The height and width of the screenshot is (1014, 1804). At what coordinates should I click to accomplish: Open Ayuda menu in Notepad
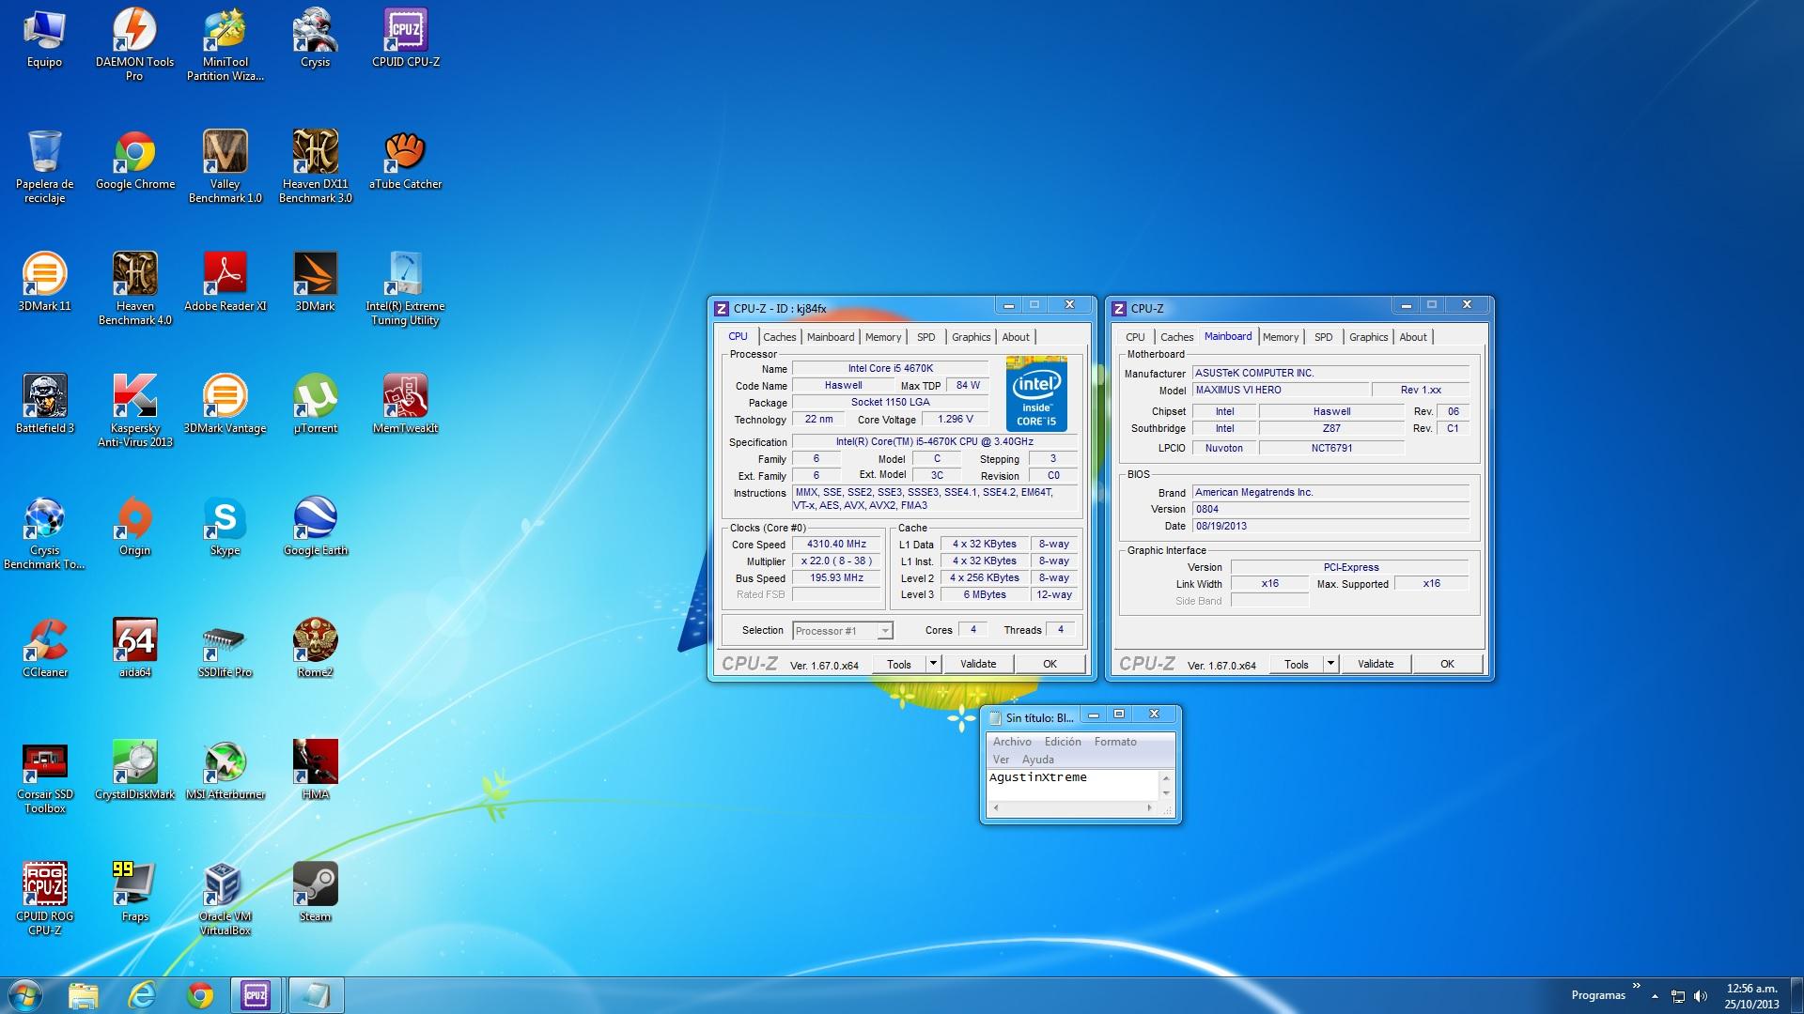(x=1038, y=760)
